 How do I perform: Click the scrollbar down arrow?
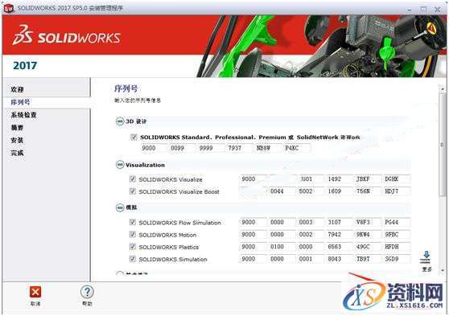coord(443,270)
